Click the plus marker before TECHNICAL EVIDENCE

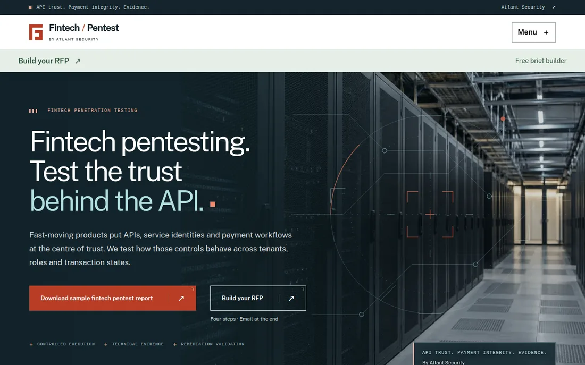(x=106, y=344)
